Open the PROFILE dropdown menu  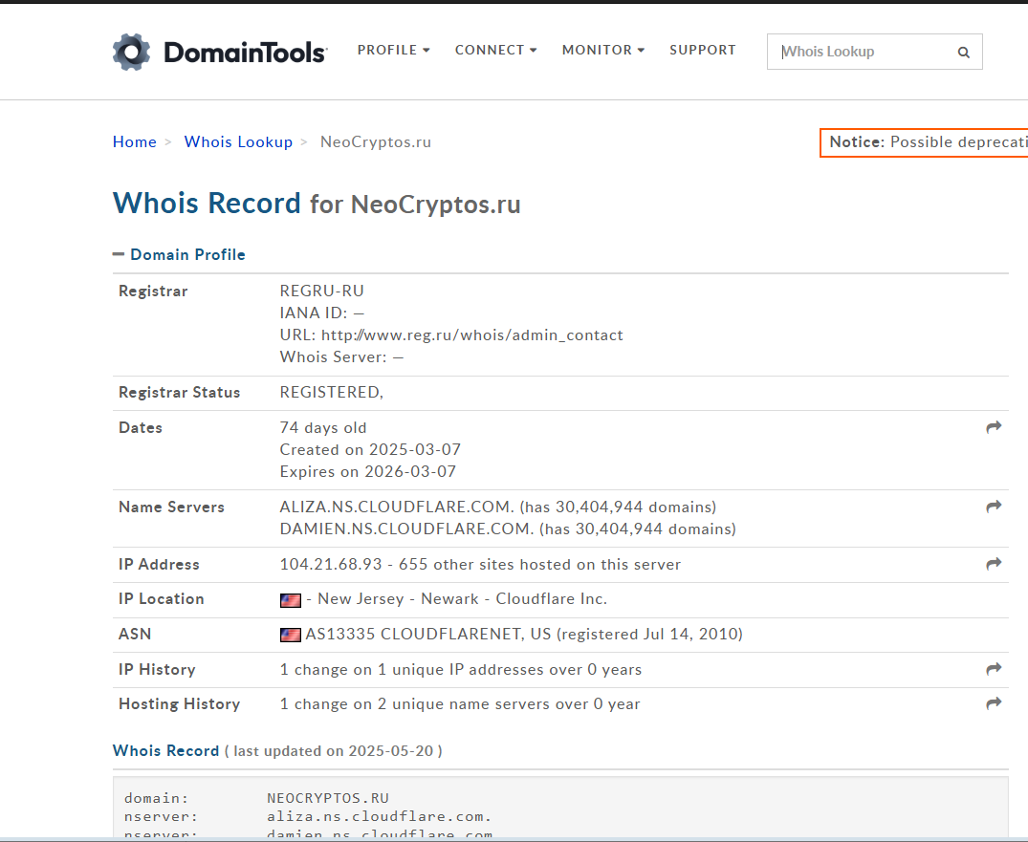[393, 50]
